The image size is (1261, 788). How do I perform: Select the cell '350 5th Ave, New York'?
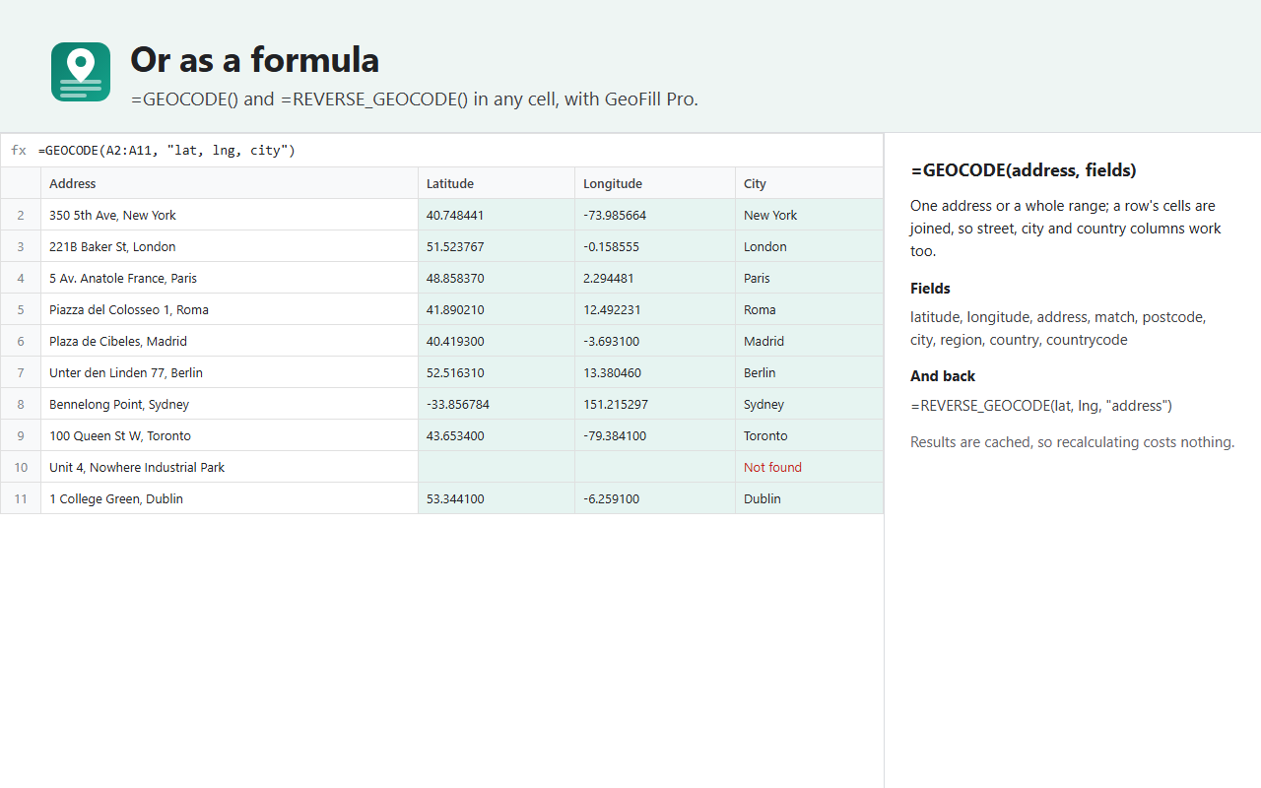pos(230,215)
